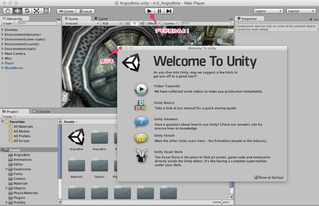
Task: Select the Rect transform tool
Action: [x=46, y=11]
